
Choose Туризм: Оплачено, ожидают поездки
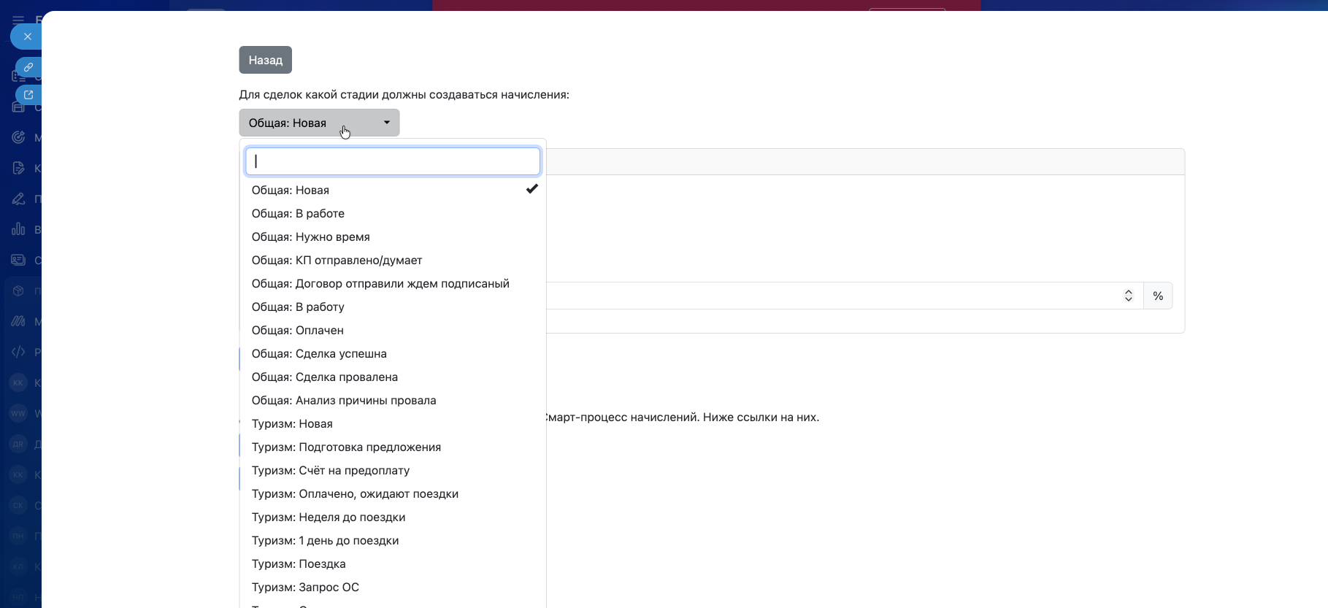(393, 493)
